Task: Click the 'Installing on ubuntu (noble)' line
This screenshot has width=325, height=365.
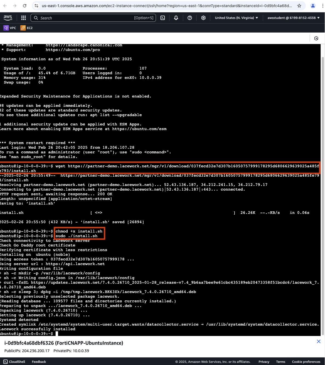Action: point(35,255)
